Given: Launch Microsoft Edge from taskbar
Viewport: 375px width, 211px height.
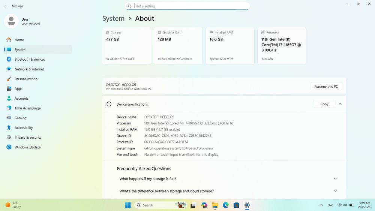Looking at the screenshot, I should [x=225, y=205].
